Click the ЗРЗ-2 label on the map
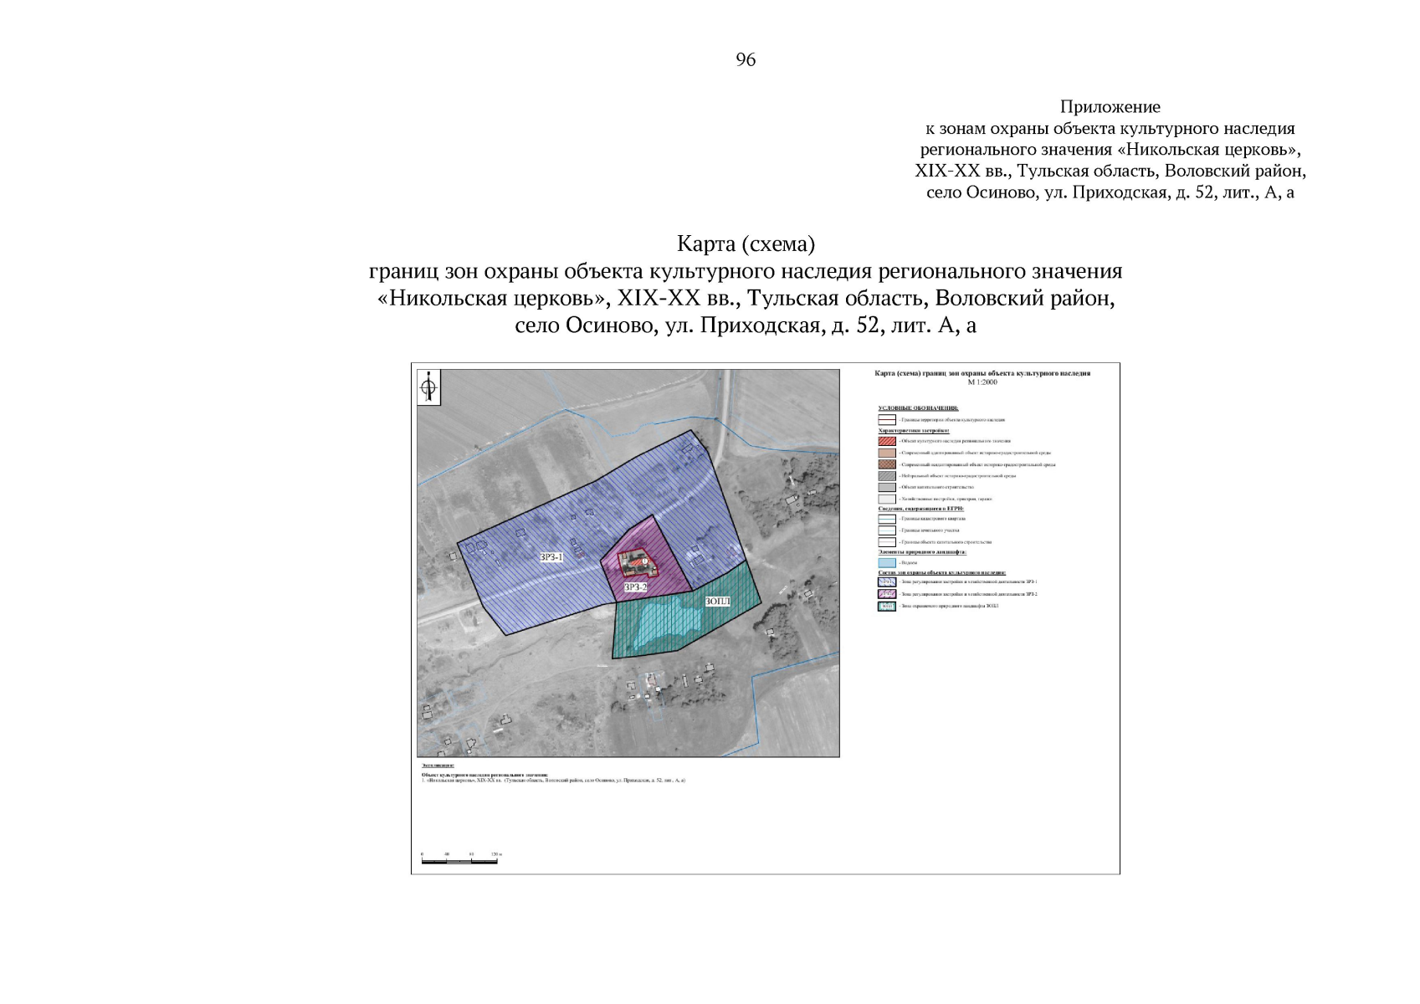This screenshot has width=1420, height=1004. tap(636, 587)
